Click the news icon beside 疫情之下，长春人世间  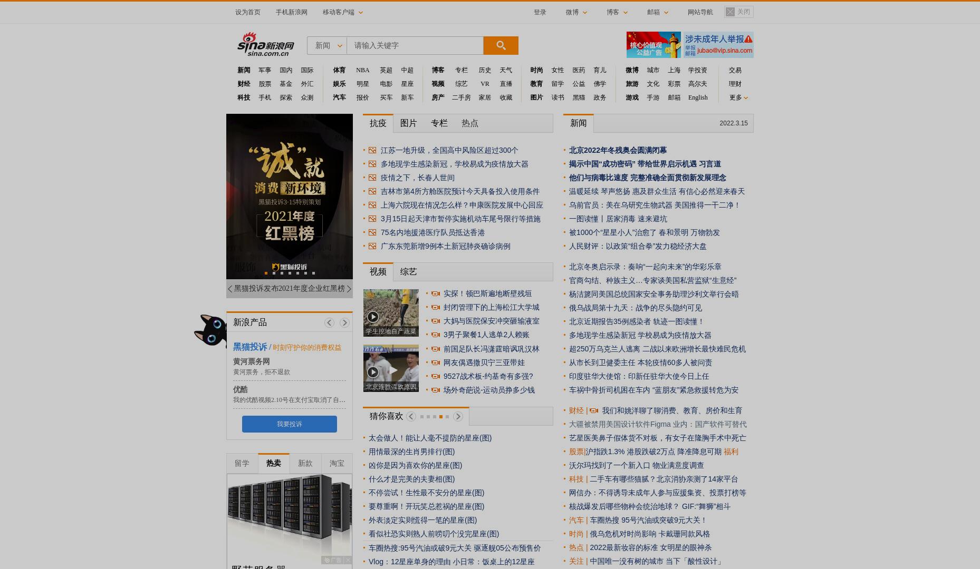(372, 178)
